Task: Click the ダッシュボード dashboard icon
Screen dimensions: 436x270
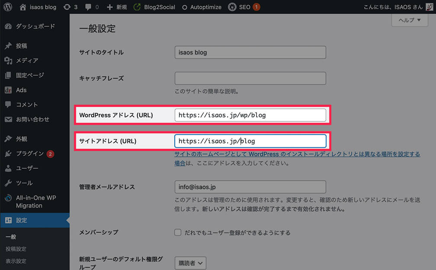Action: (8, 26)
